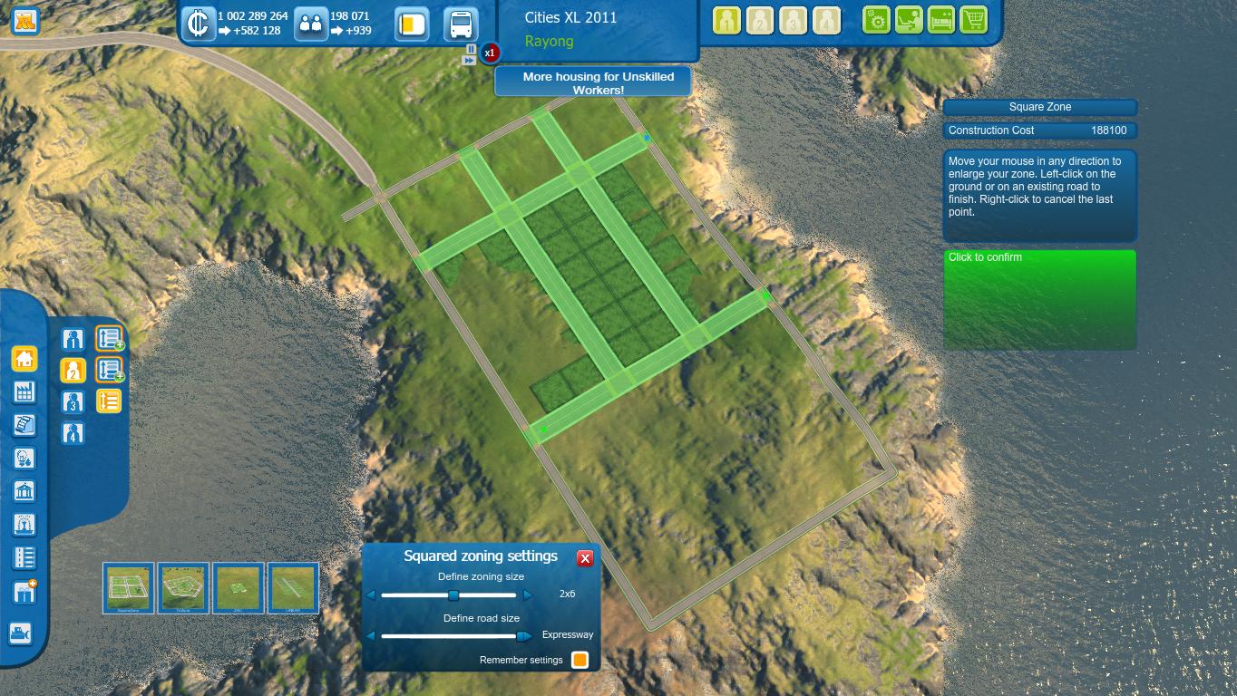The width and height of the screenshot is (1237, 696).
Task: Click the Expressway road size value
Action: [568, 635]
